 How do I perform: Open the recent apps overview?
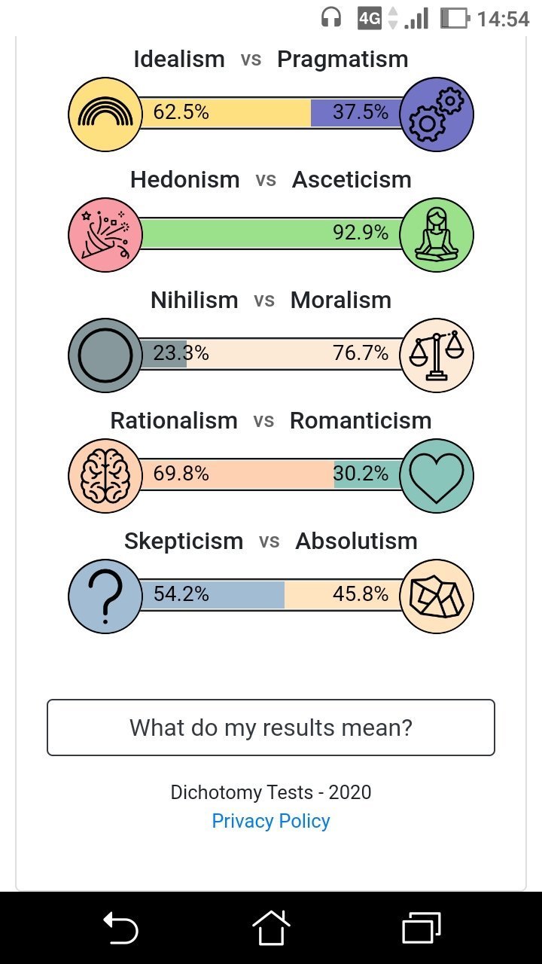pyautogui.click(x=422, y=927)
